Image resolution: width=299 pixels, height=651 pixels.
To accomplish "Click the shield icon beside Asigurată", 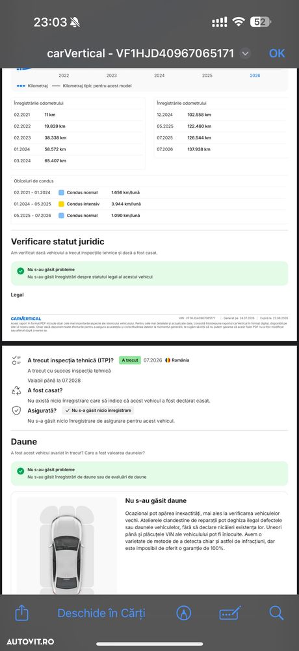I will [x=16, y=410].
